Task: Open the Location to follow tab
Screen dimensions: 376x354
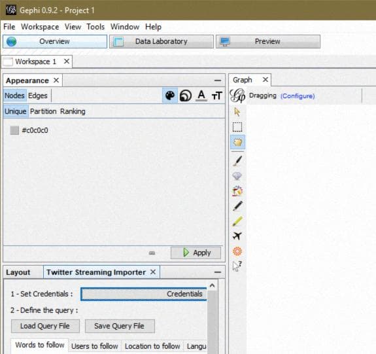Action: [x=152, y=346]
